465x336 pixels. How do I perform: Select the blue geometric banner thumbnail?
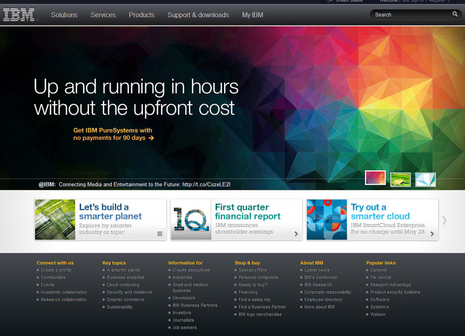click(x=426, y=180)
